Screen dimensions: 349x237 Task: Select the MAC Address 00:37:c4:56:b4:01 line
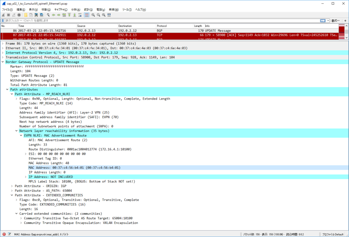point(74,168)
